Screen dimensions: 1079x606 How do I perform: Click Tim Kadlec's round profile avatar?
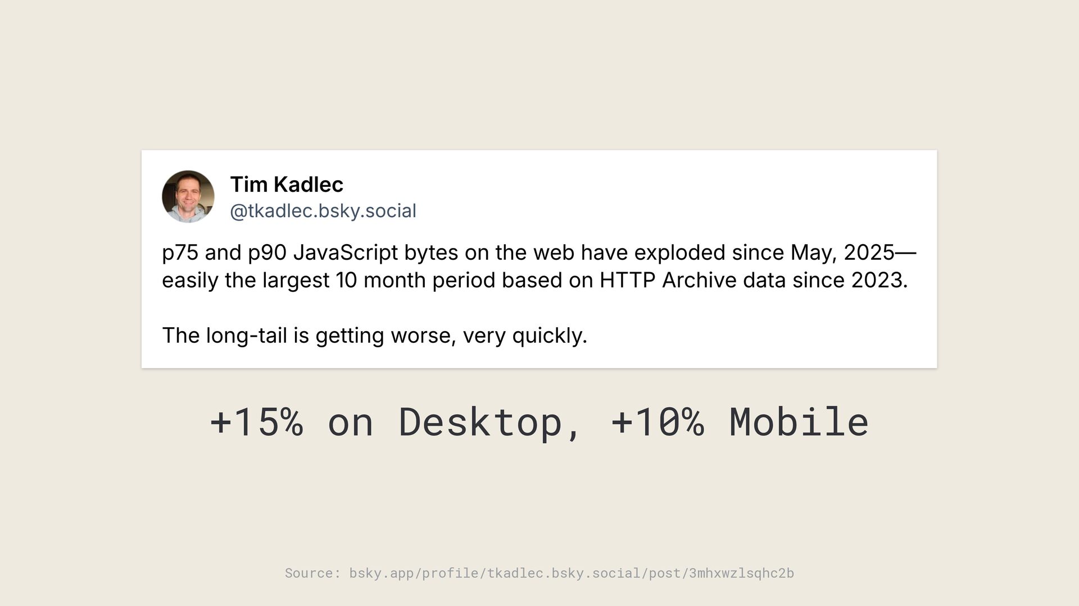pyautogui.click(x=188, y=196)
